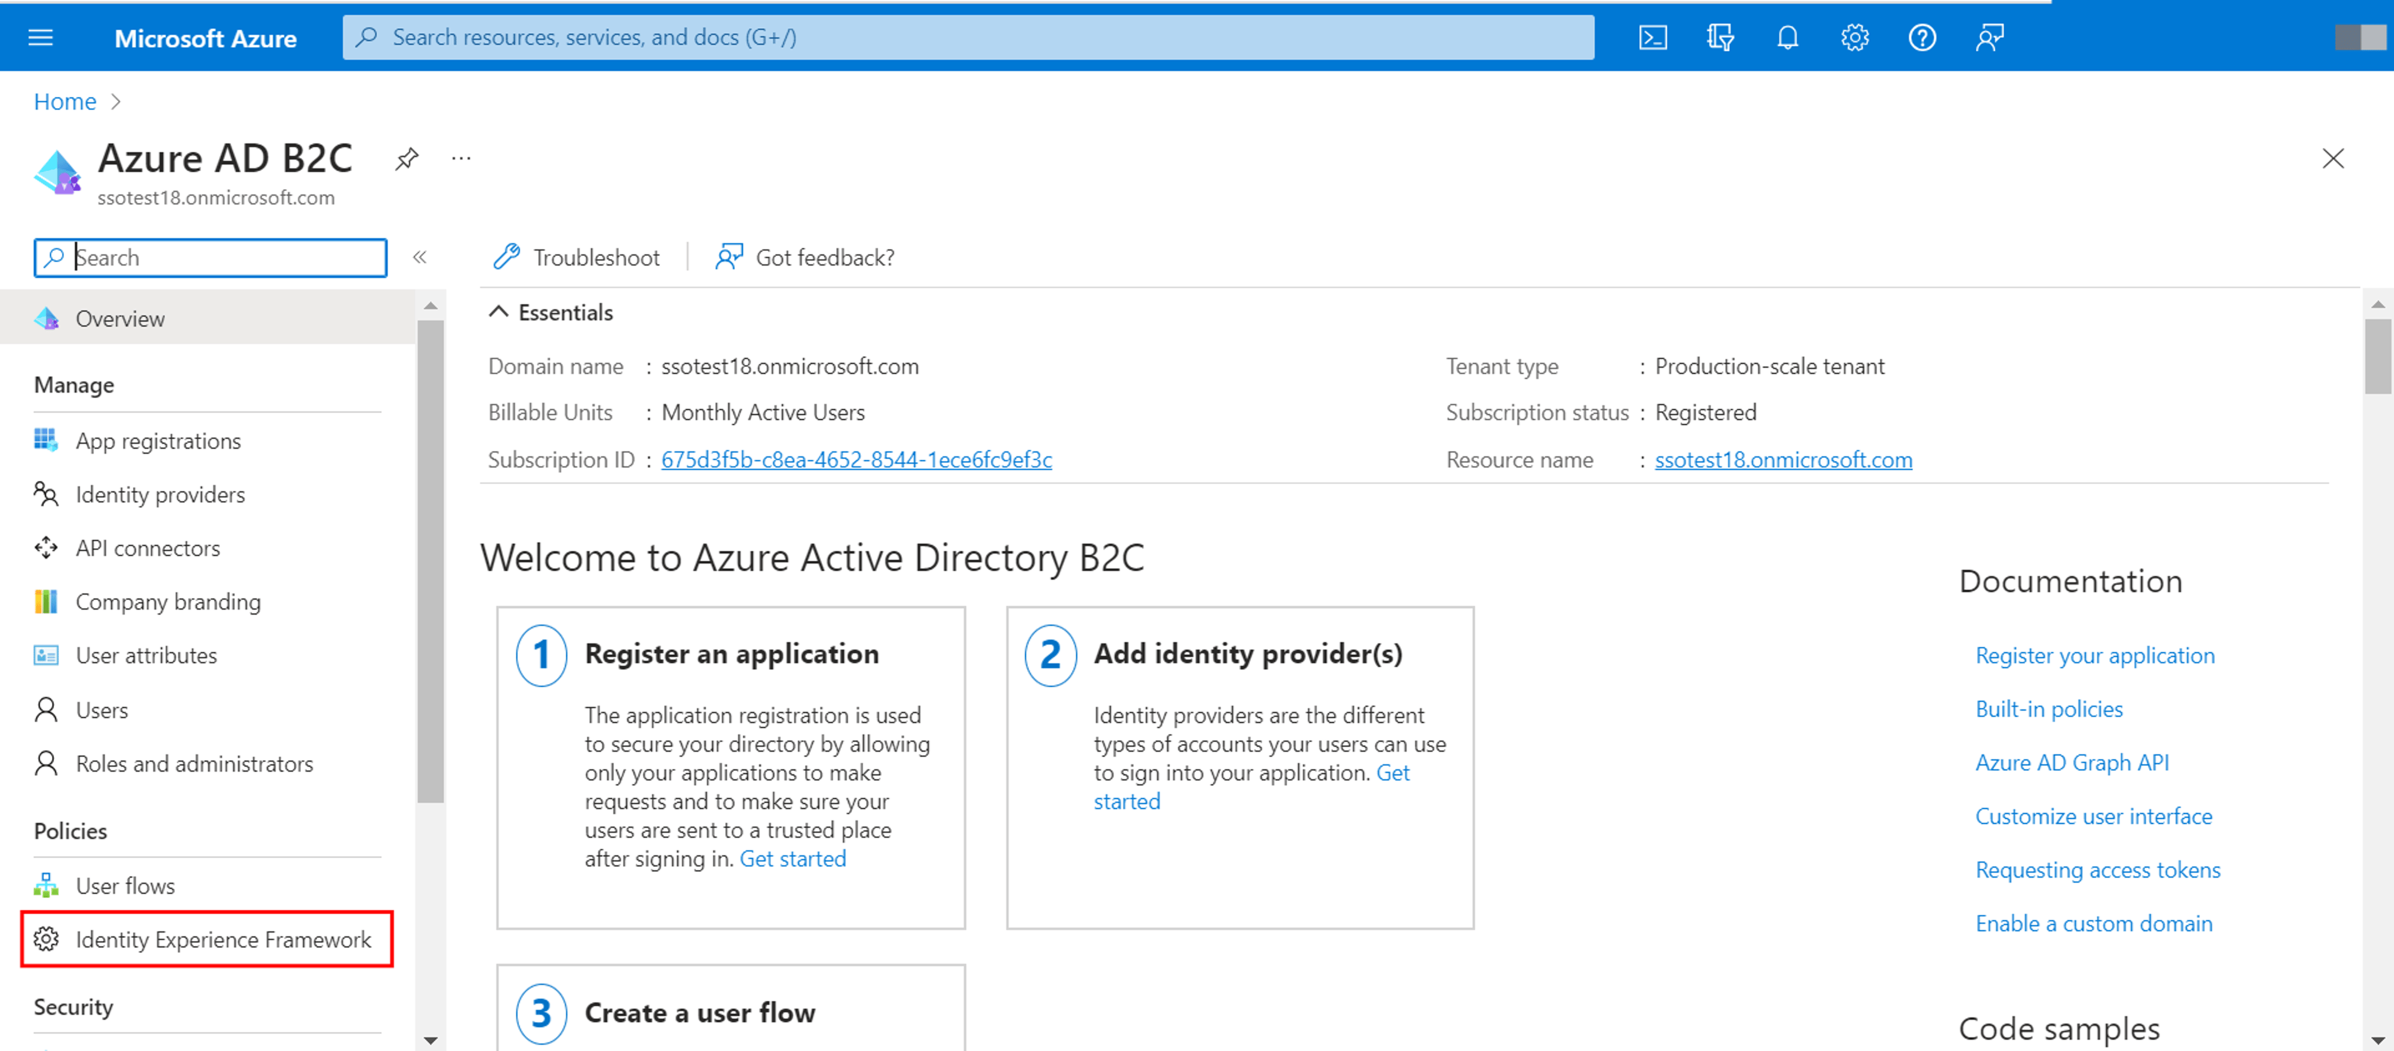The height and width of the screenshot is (1051, 2394).
Task: Click Microsoft Azure logo text
Action: pos(205,38)
